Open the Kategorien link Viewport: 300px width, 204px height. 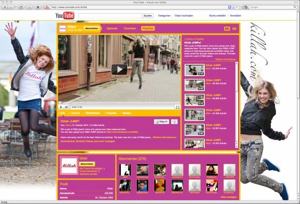pos(165,16)
